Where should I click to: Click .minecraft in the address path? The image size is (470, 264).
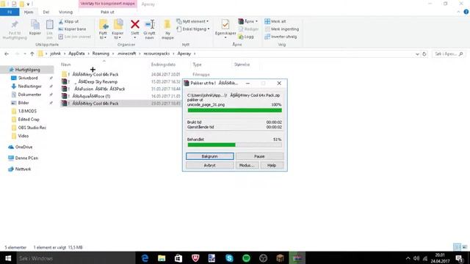127,54
